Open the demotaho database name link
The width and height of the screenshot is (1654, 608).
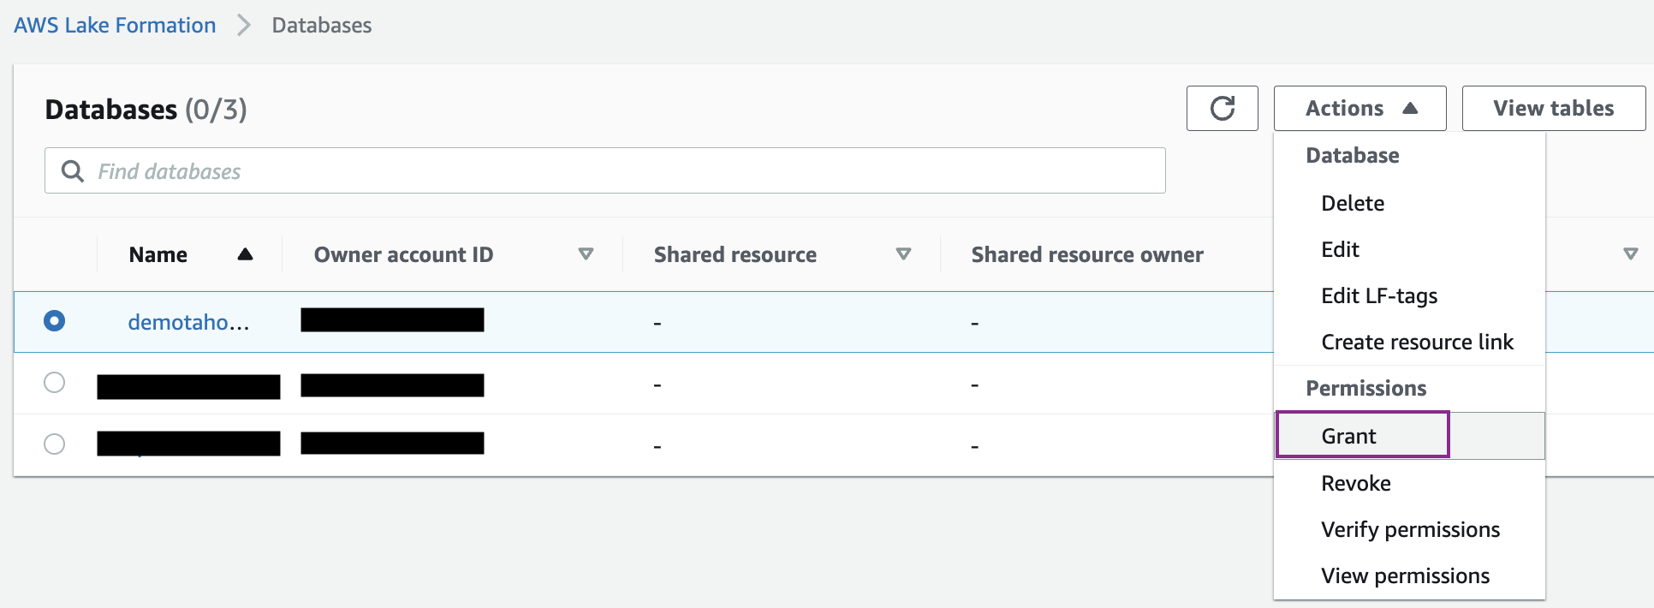(188, 322)
